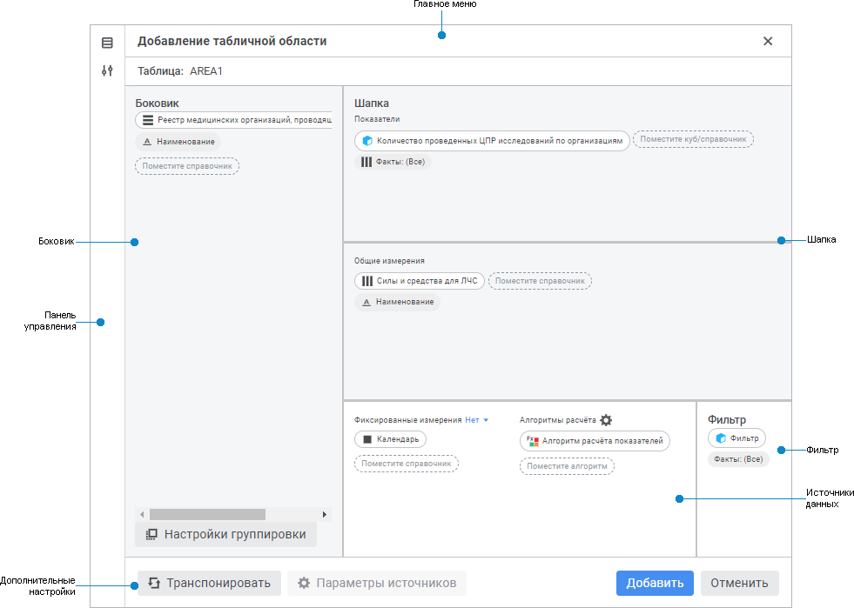Click the Алгоритм расчёта показателей icon
Screen dimensions: 854x608
tap(533, 441)
